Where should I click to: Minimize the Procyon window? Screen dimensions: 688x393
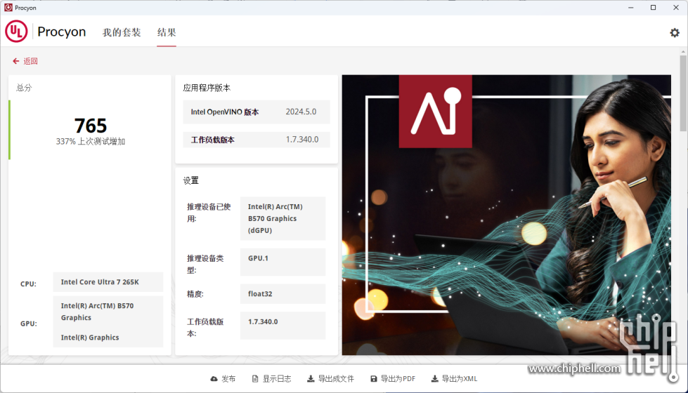(630, 8)
